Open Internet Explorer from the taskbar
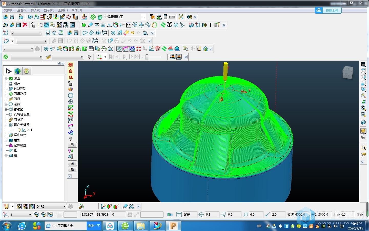 (22, 226)
